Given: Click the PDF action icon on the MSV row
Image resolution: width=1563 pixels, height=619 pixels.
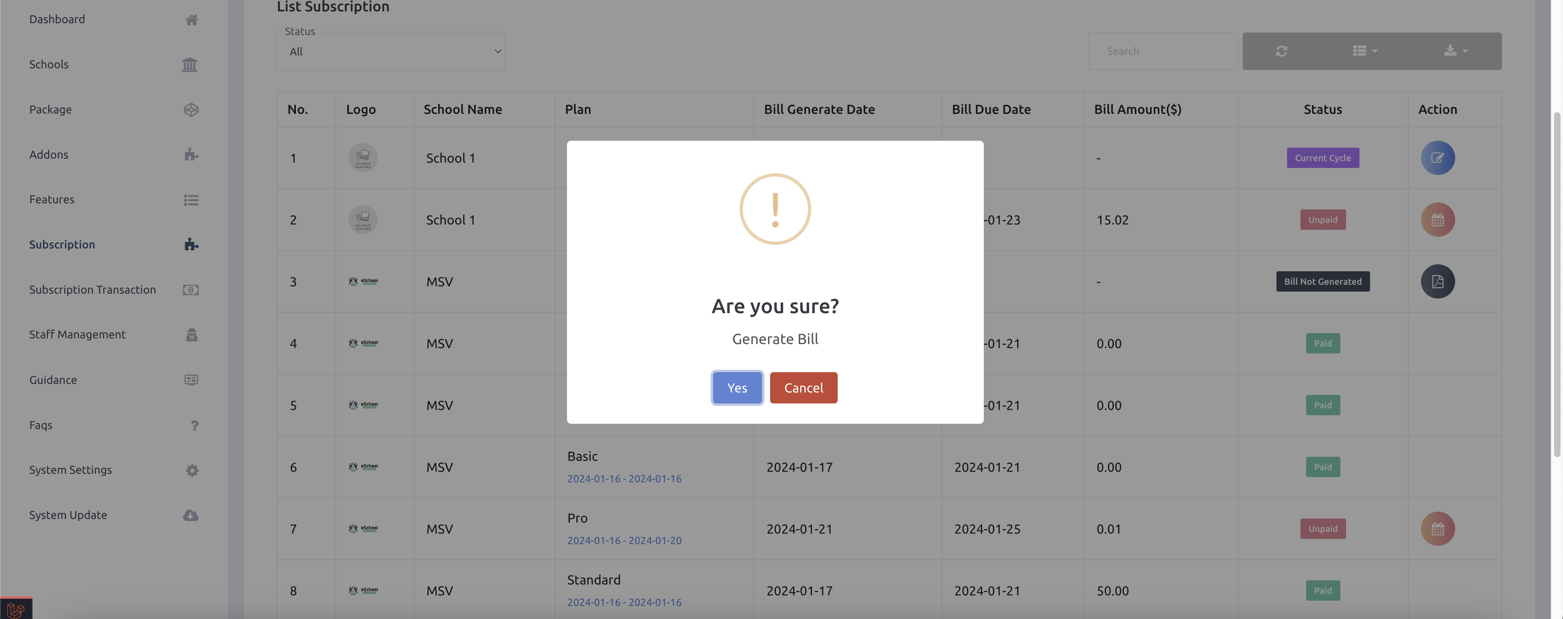Looking at the screenshot, I should 1437,281.
